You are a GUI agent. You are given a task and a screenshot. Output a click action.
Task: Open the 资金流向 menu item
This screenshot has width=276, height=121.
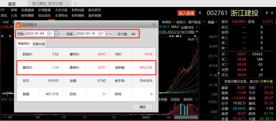click(x=44, y=16)
